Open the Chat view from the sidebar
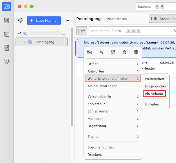Image resolution: width=176 pixels, height=163 pixels. point(7,62)
